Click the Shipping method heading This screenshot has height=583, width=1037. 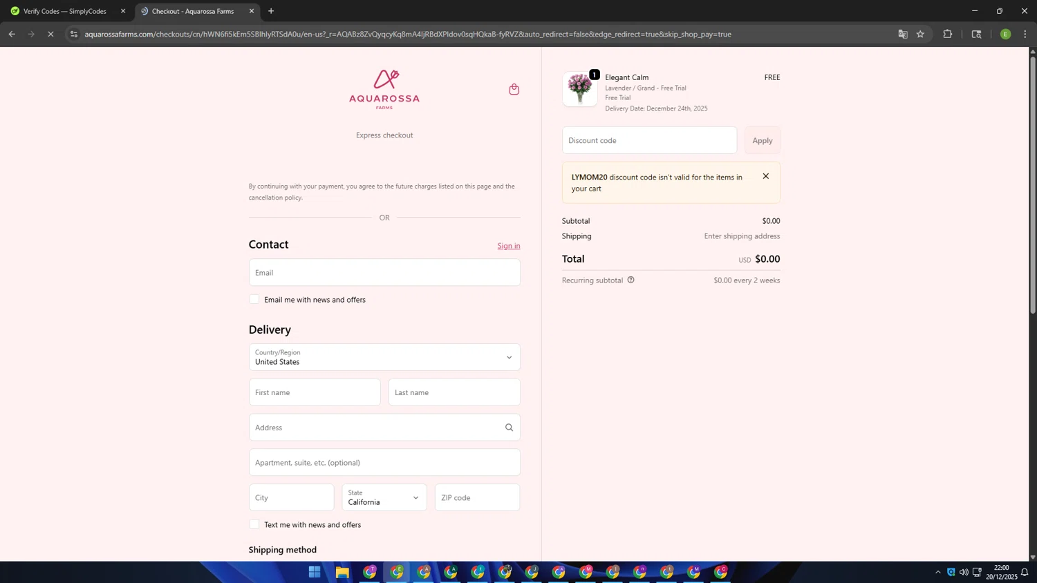tap(283, 550)
